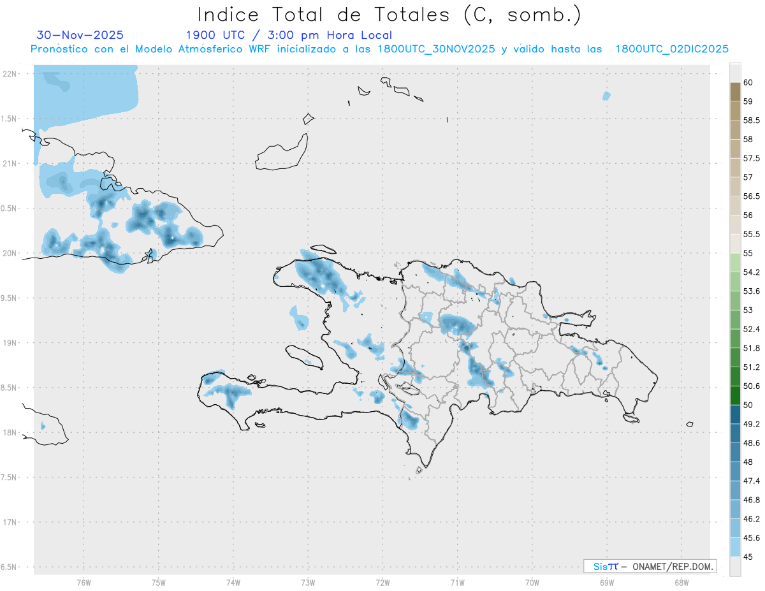Click the legend value '53.6'

tap(752, 291)
